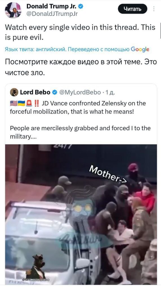Click the translated Russian tweet text

pos(81,67)
